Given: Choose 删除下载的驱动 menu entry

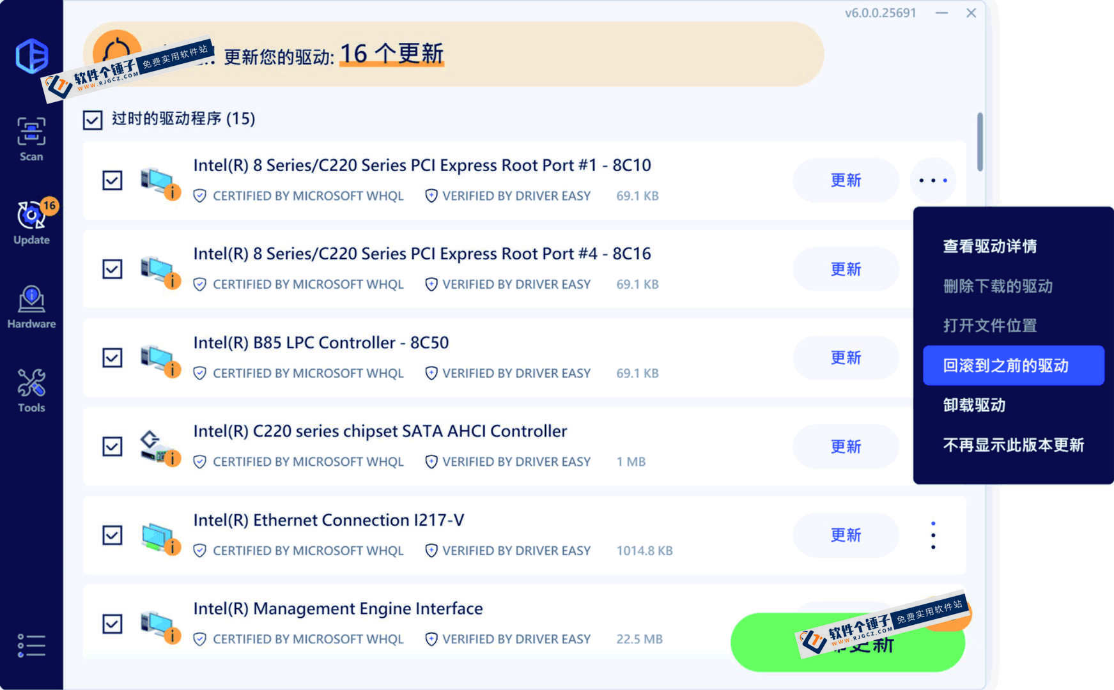Looking at the screenshot, I should pyautogui.click(x=998, y=286).
